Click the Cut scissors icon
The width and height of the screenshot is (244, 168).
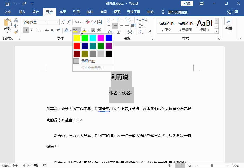[x=16, y=20]
